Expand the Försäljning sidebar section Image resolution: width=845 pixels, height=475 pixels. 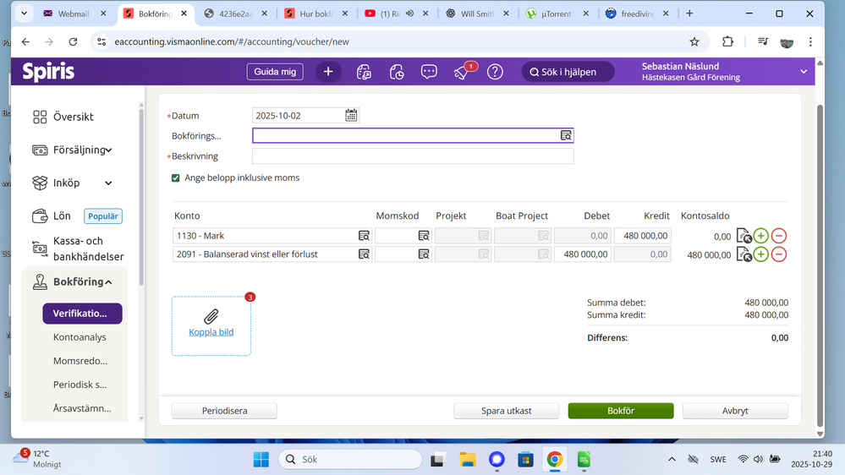tap(108, 150)
